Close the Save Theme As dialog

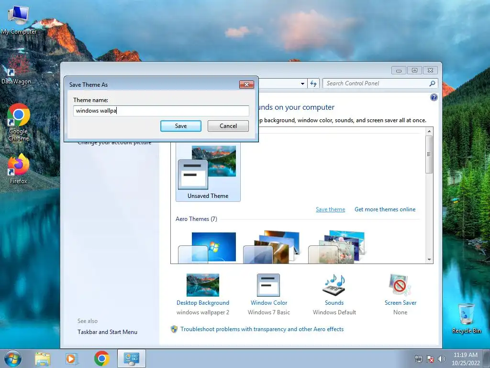(246, 84)
